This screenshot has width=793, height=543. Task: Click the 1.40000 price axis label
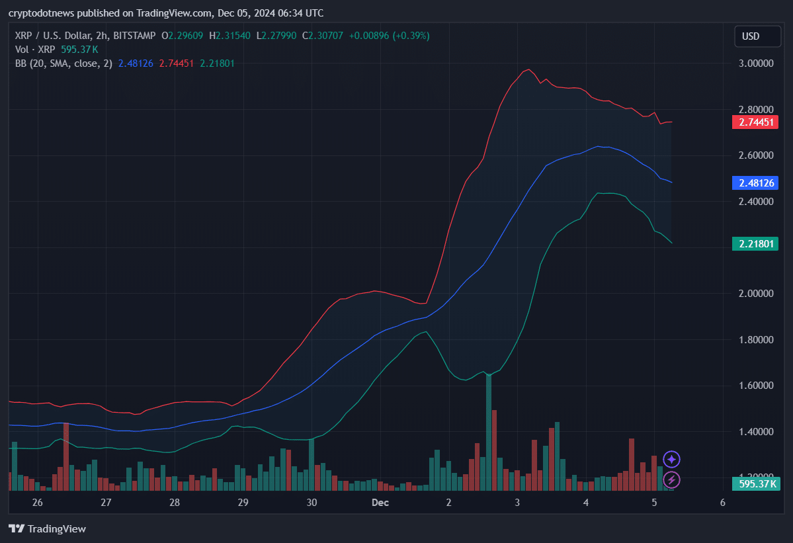pyautogui.click(x=756, y=432)
